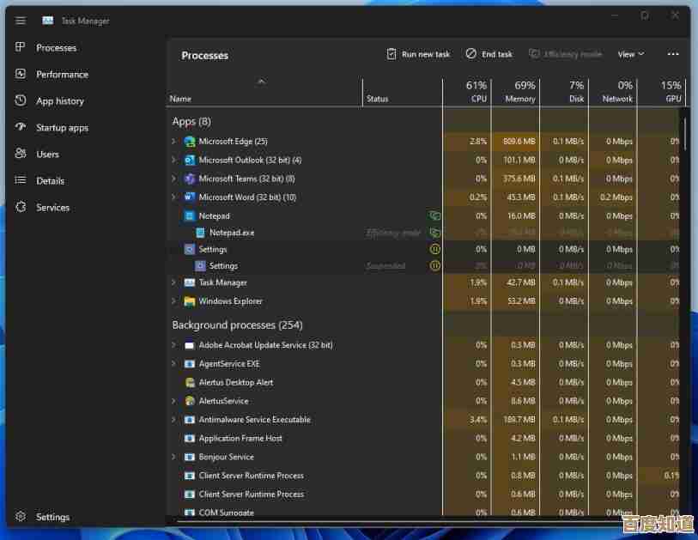Click the pause icon next to suspended Settings

[435, 265]
